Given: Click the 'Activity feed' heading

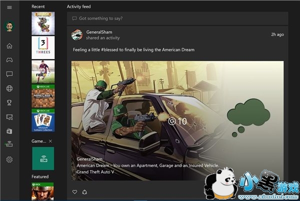Looking at the screenshot, I should [x=78, y=7].
